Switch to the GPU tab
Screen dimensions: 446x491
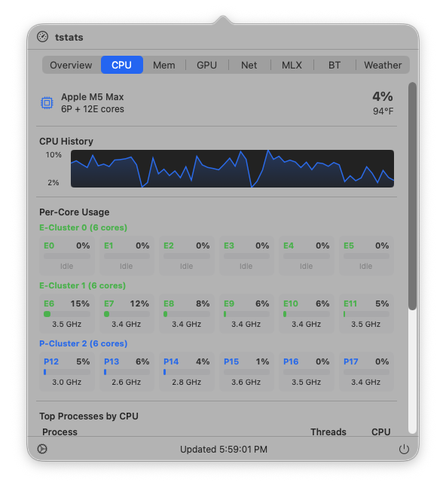[206, 65]
